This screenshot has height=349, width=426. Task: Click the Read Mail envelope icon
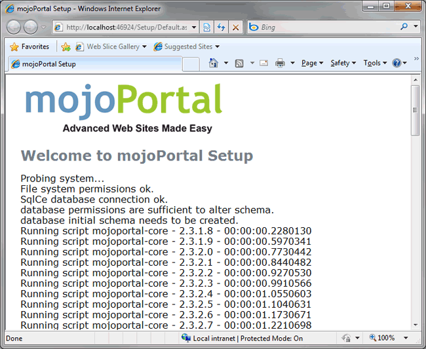pyautogui.click(x=263, y=64)
